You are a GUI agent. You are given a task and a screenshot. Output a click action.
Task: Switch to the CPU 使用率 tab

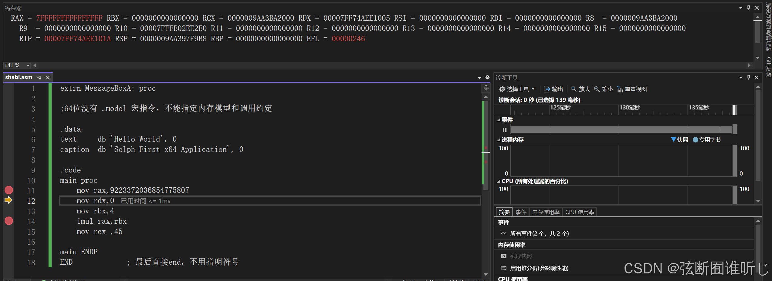(x=580, y=212)
